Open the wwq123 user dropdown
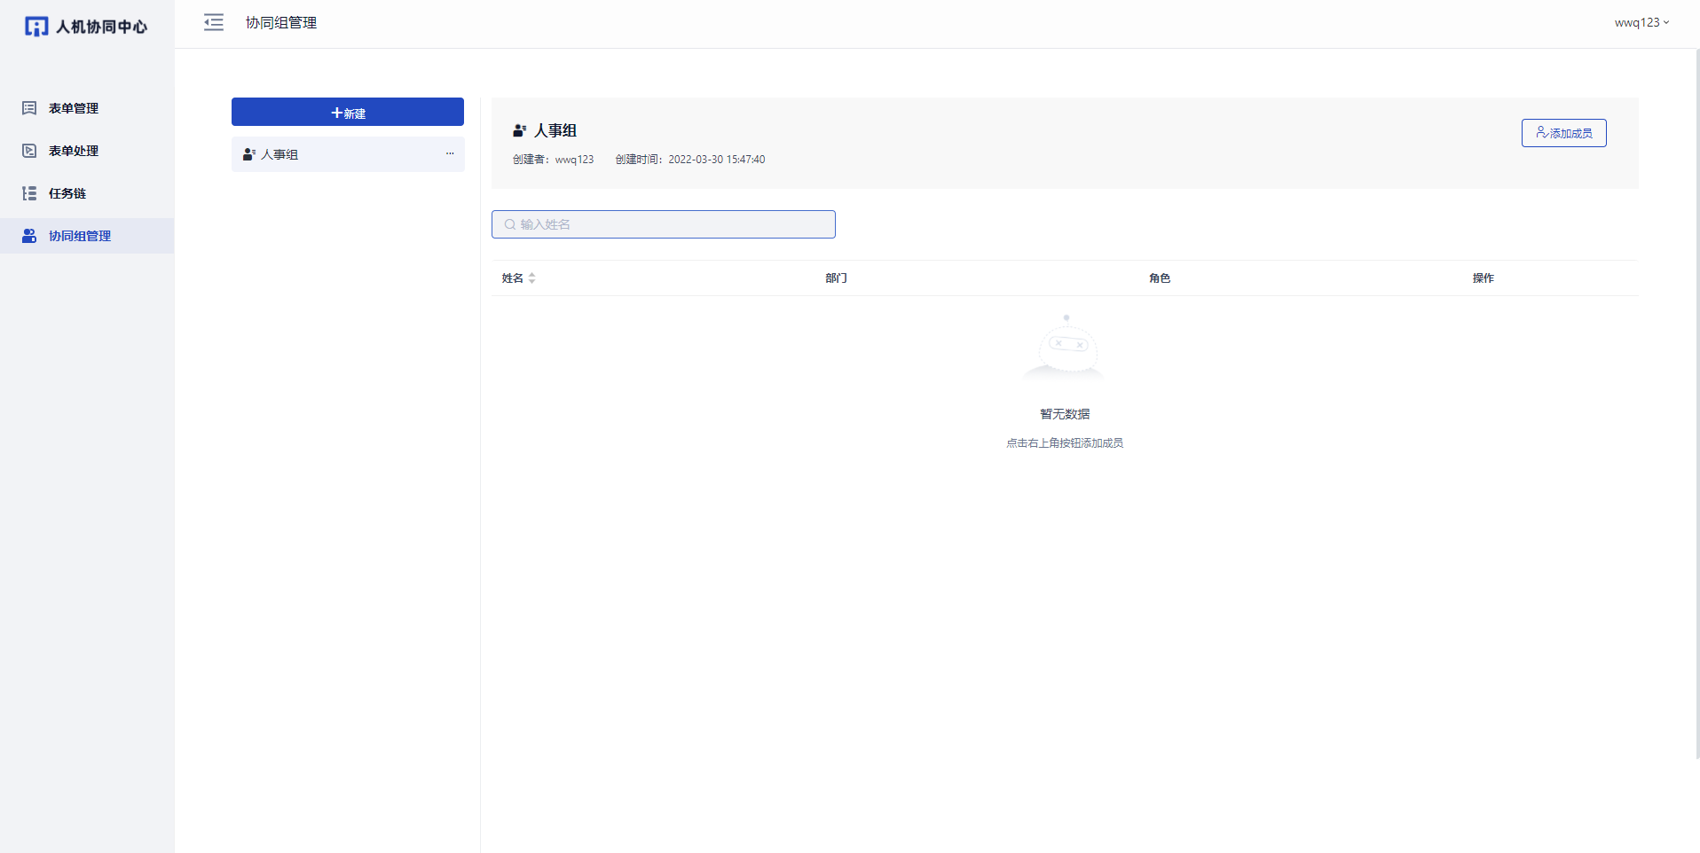 pos(1641,22)
